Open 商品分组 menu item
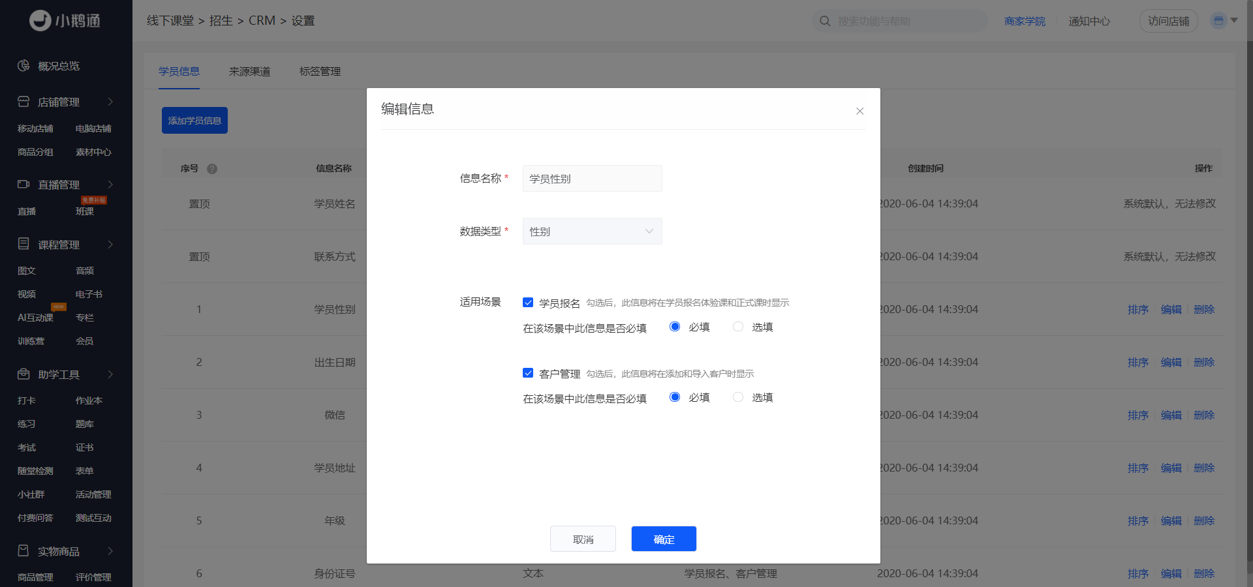The height and width of the screenshot is (587, 1253). [35, 152]
